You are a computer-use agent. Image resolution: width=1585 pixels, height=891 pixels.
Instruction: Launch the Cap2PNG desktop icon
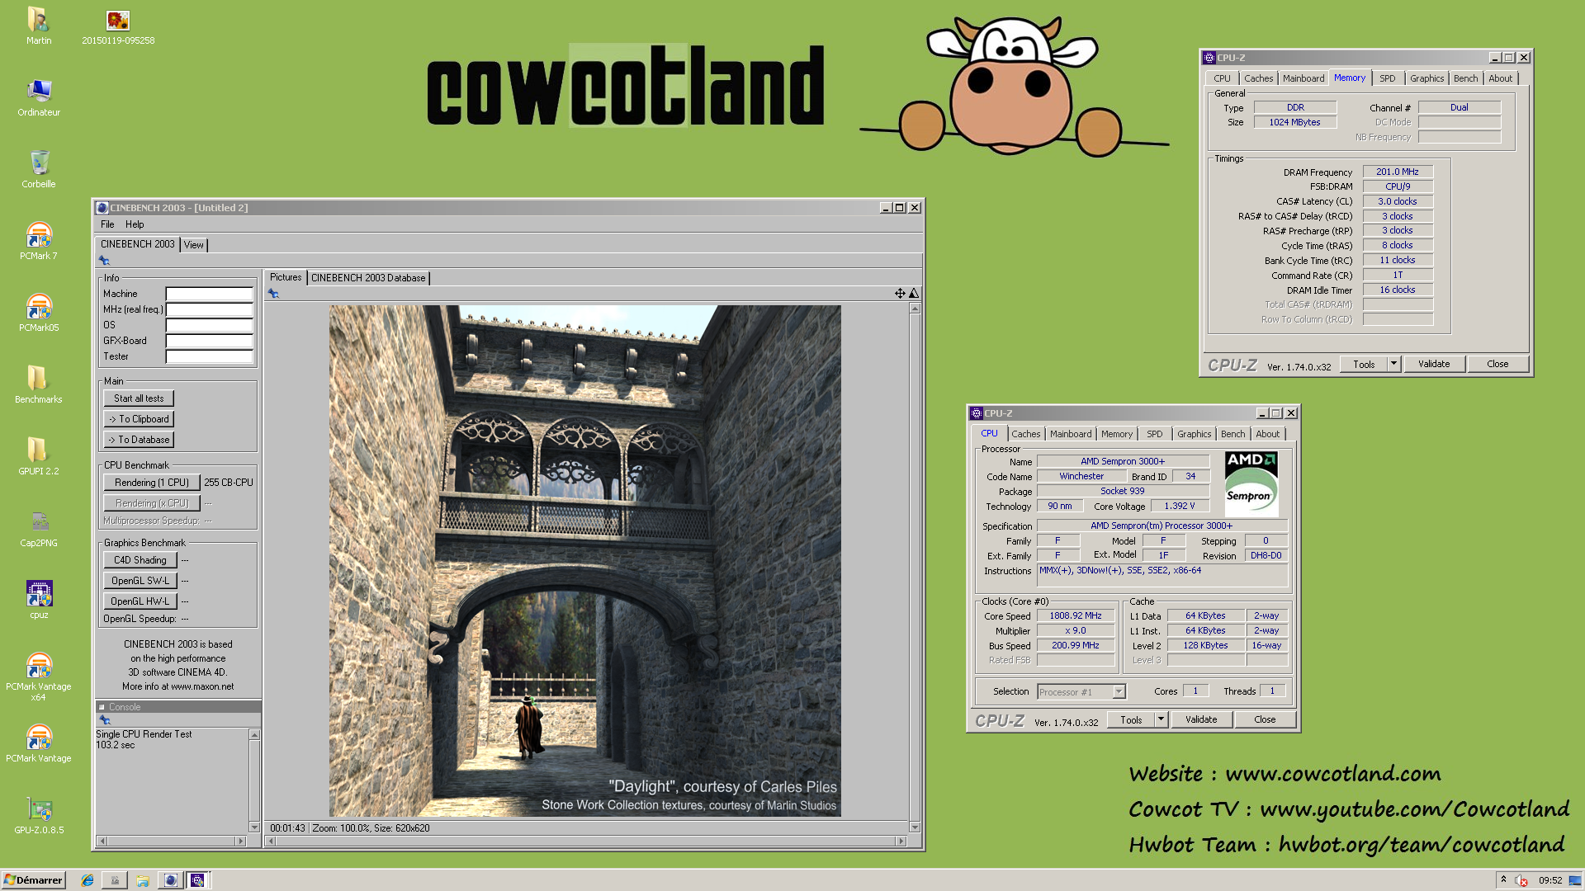(39, 528)
